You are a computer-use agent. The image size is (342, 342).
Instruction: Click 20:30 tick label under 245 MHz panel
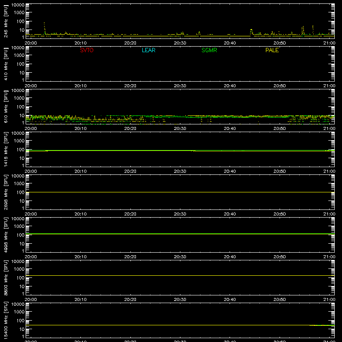pos(180,43)
